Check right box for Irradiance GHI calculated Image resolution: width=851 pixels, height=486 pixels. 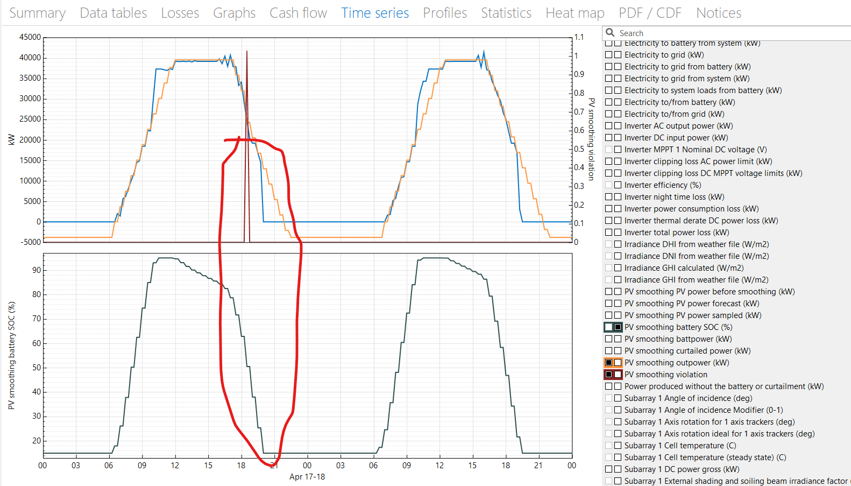(x=618, y=268)
